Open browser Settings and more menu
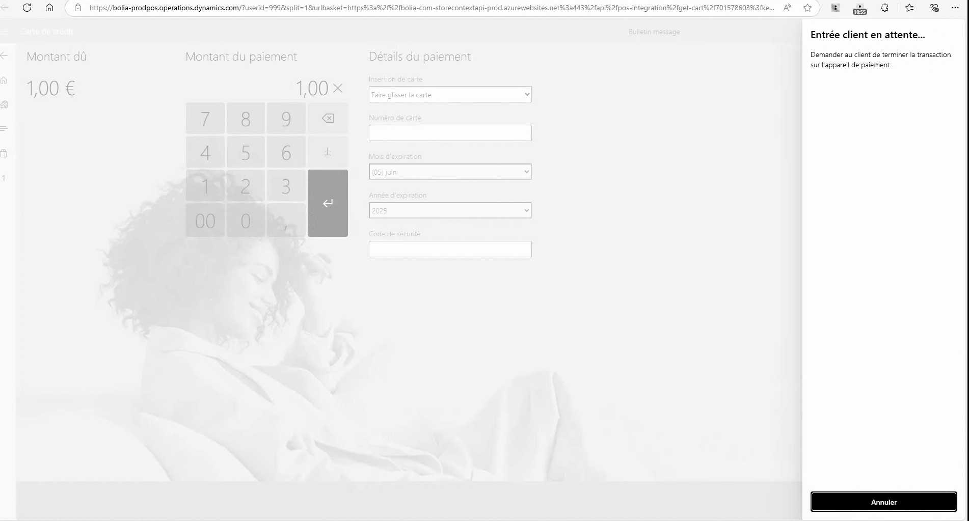The width and height of the screenshot is (969, 521). click(x=955, y=8)
